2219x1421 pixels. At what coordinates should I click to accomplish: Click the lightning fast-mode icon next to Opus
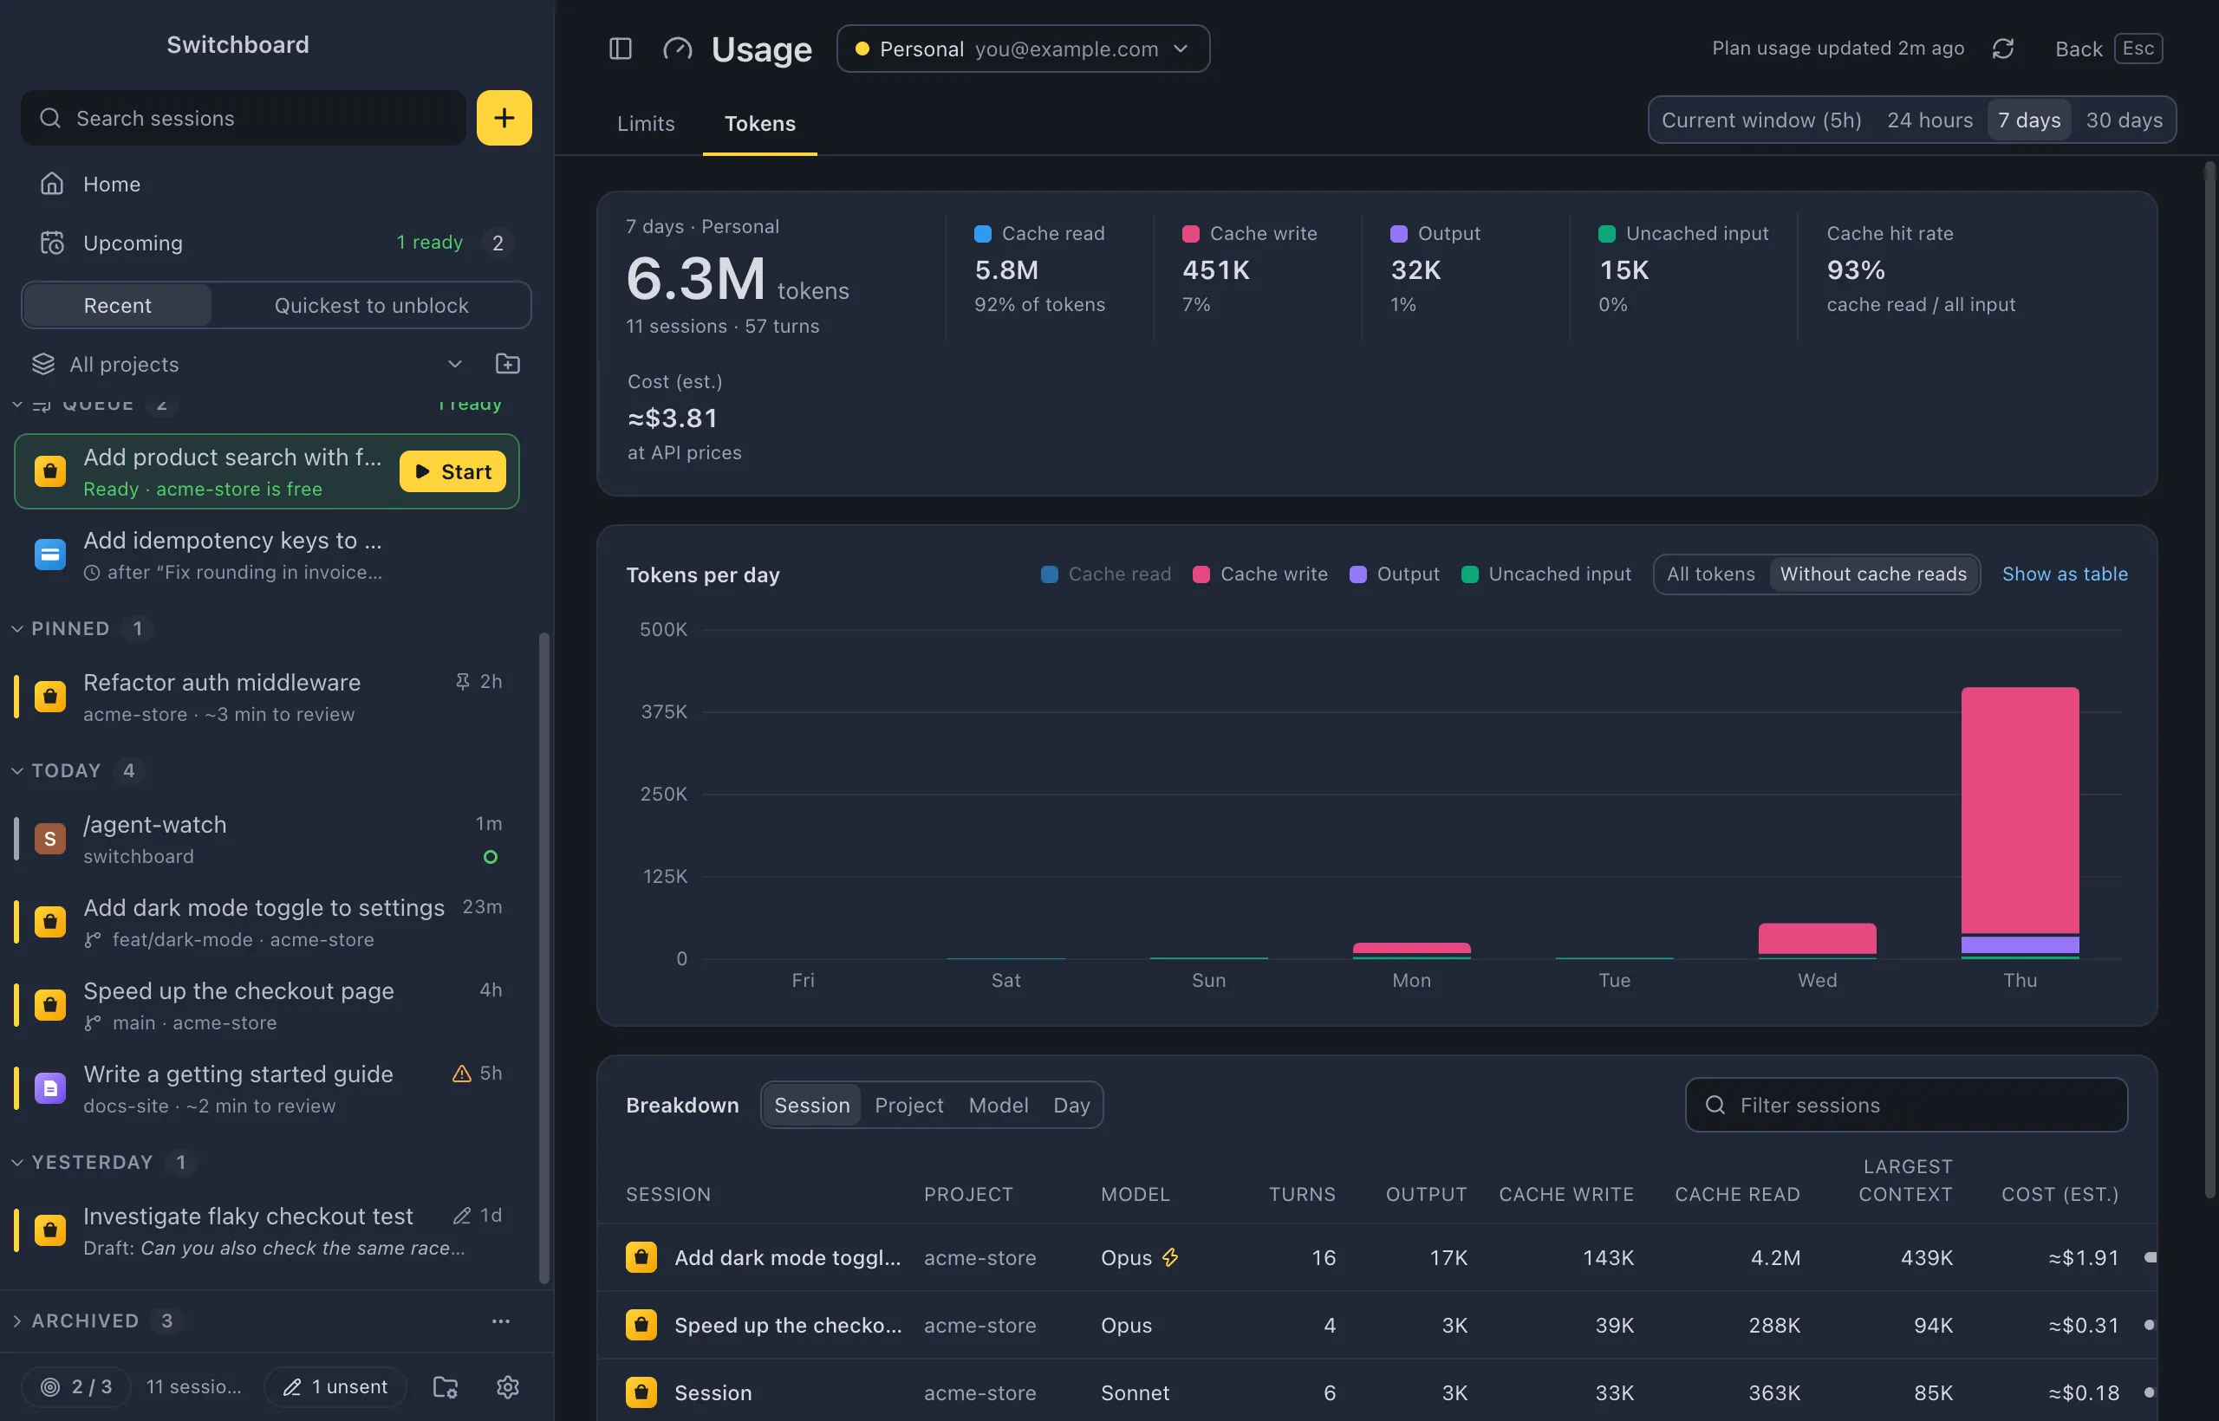click(x=1170, y=1256)
